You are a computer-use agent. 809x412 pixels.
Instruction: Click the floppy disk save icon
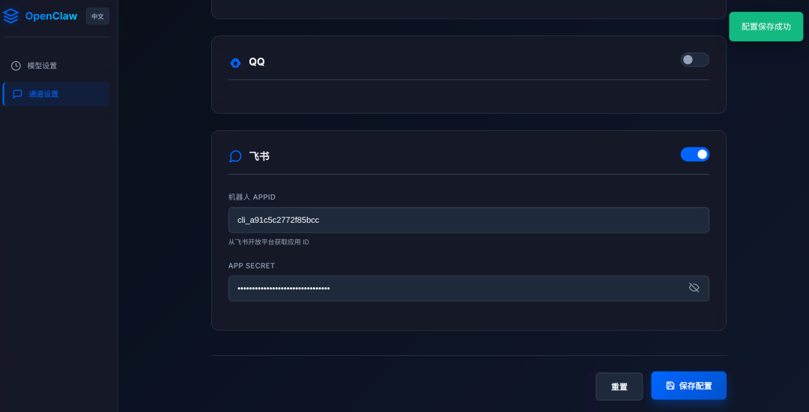670,386
